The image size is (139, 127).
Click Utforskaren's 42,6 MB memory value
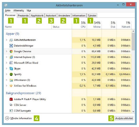[96, 80]
